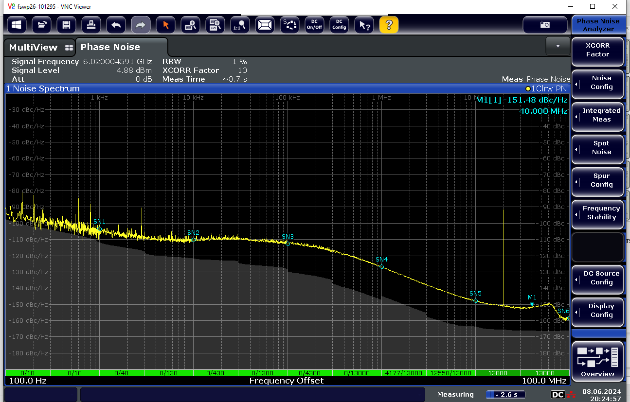Toggle the context help pointer tool
The width and height of the screenshot is (630, 402).
[364, 25]
